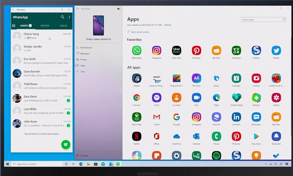
Task: Start a new chat with green button
Action: [66, 144]
